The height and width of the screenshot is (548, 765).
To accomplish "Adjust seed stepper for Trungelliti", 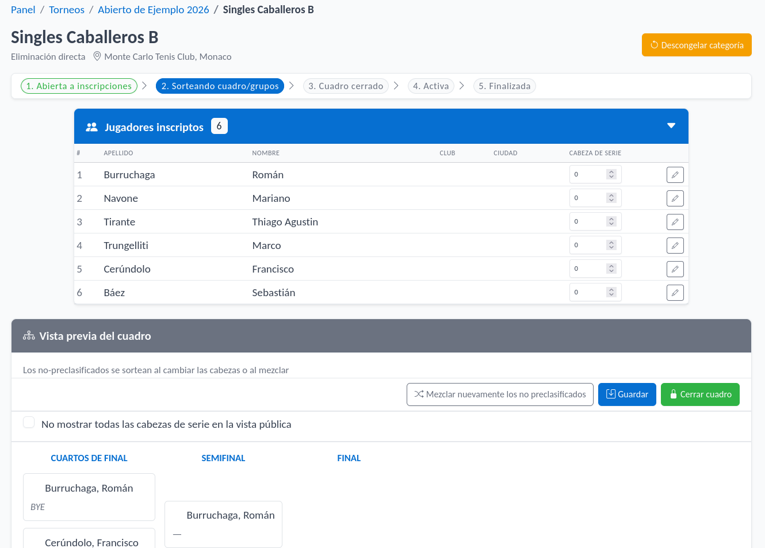I will coord(611,245).
